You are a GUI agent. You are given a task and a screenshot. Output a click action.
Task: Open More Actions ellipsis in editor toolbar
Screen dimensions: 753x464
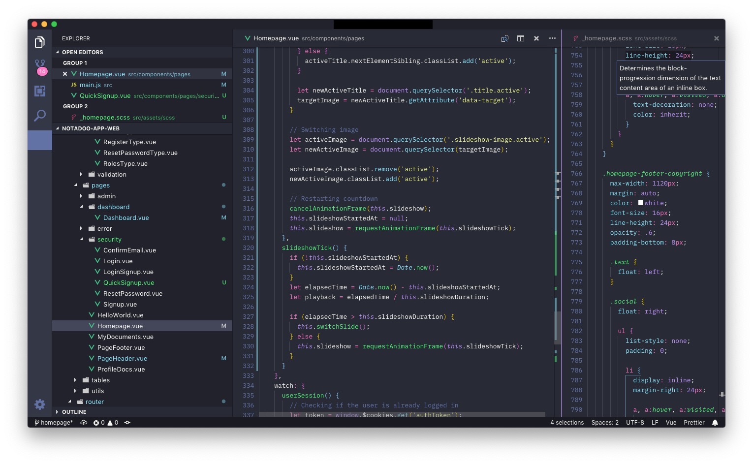point(552,38)
